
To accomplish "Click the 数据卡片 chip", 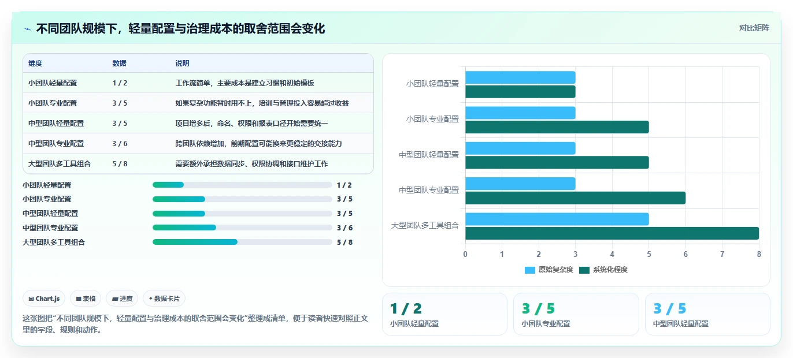I will [x=164, y=299].
